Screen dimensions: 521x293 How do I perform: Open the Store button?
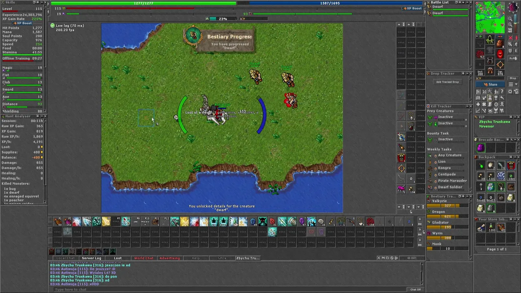[490, 84]
